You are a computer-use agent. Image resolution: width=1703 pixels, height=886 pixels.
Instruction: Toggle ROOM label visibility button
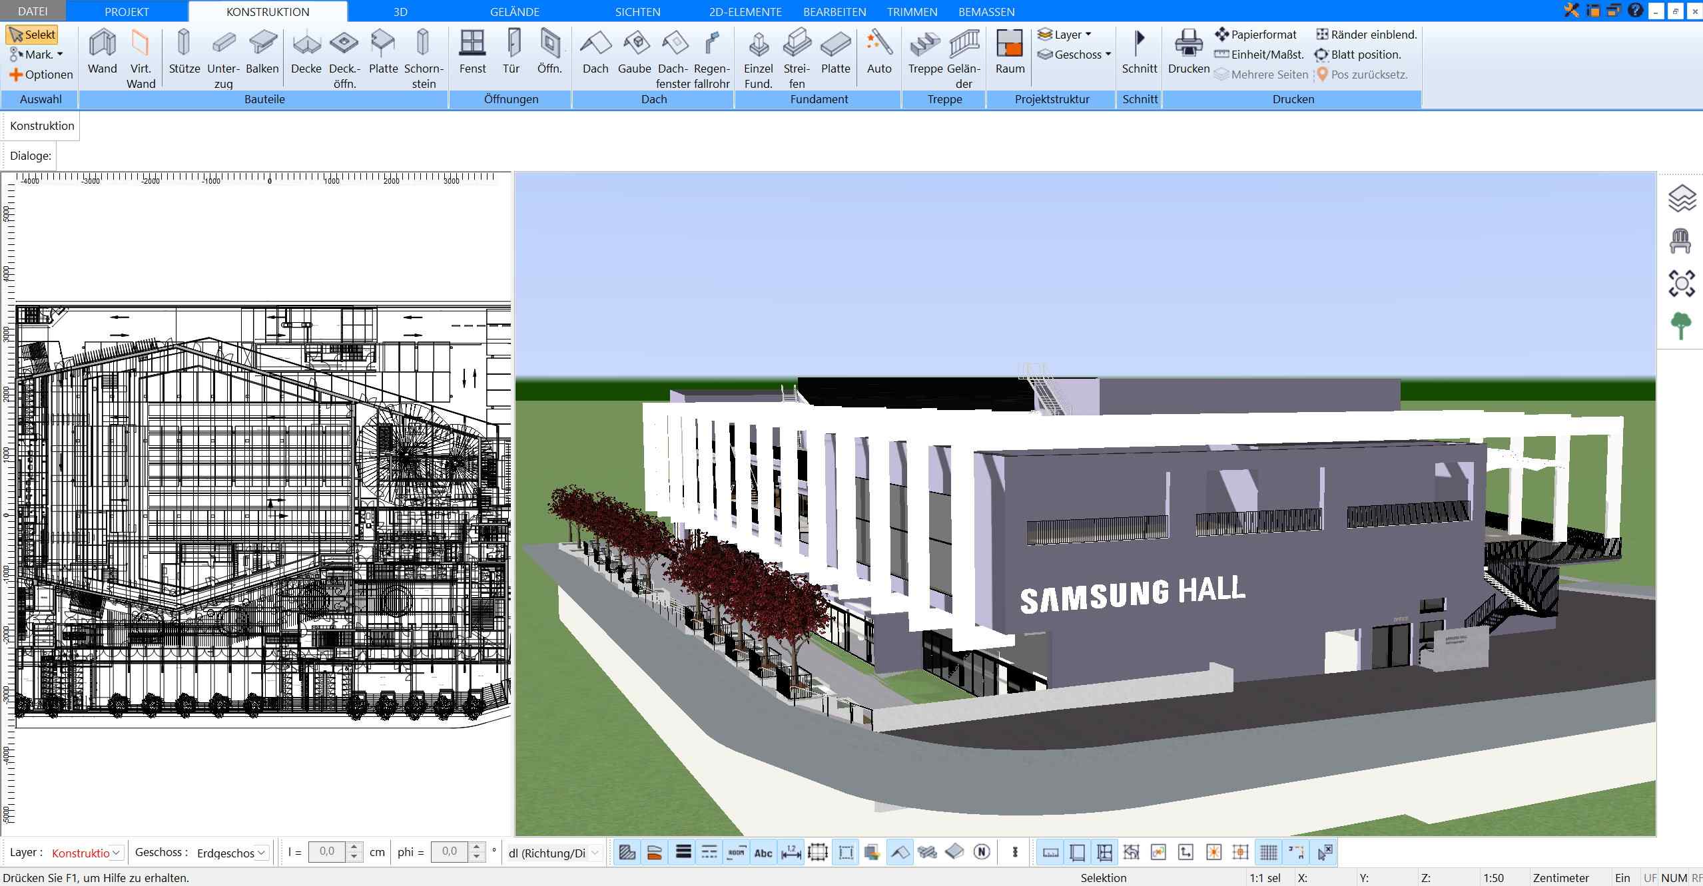click(736, 852)
